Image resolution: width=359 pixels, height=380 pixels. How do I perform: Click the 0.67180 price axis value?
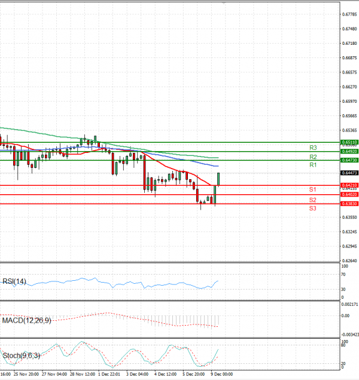[x=349, y=44]
